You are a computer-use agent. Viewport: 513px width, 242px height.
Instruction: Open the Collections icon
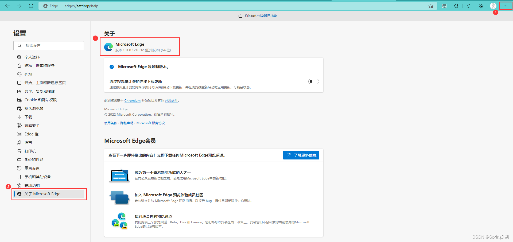click(481, 6)
